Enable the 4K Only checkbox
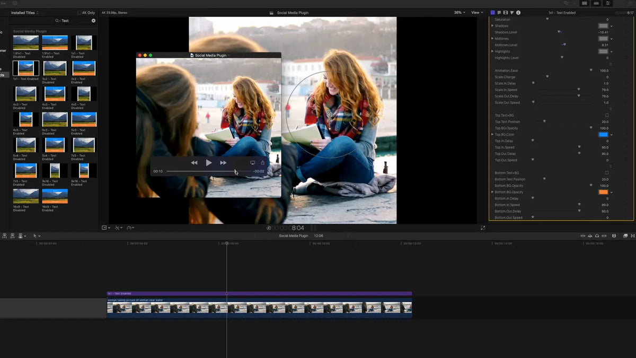 [79, 13]
